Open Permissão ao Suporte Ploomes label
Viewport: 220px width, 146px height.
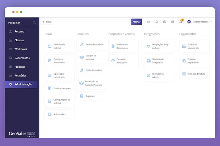click(x=93, y=83)
